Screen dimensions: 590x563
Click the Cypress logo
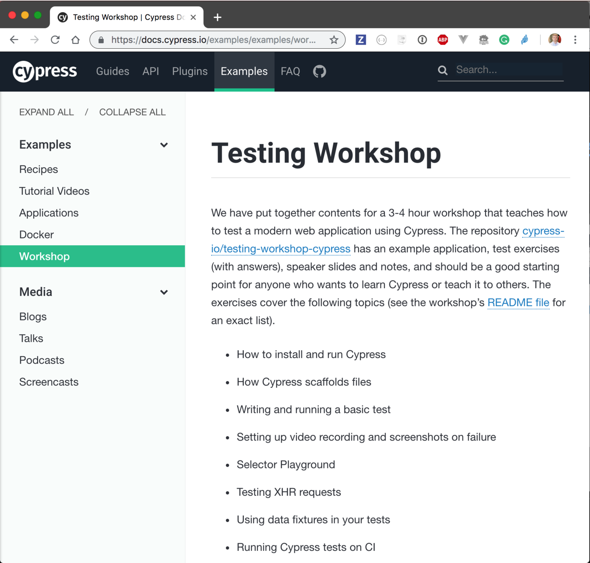tap(45, 71)
